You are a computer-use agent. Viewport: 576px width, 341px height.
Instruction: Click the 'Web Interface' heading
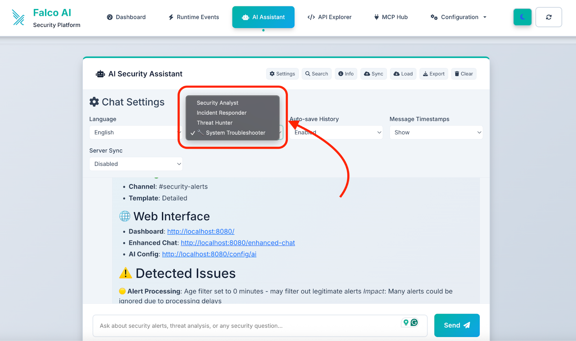[x=172, y=216]
